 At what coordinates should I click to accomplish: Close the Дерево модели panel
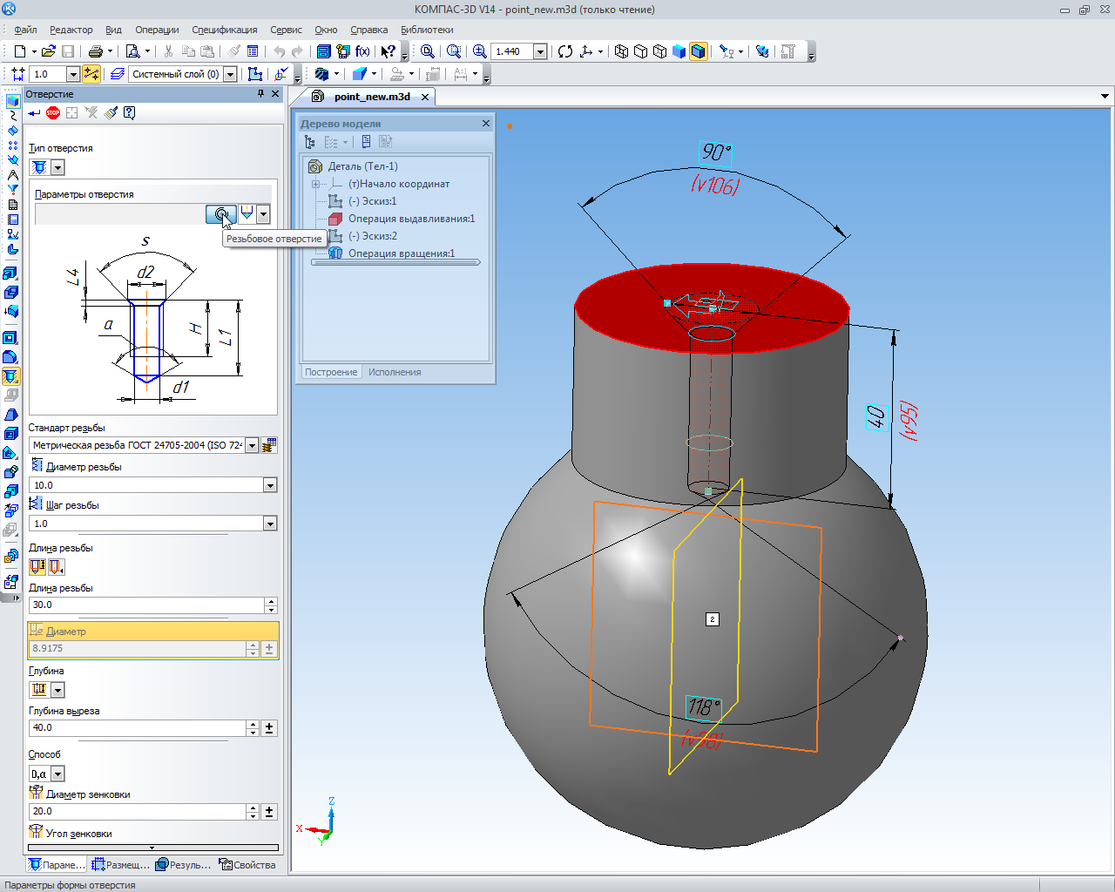pos(486,124)
